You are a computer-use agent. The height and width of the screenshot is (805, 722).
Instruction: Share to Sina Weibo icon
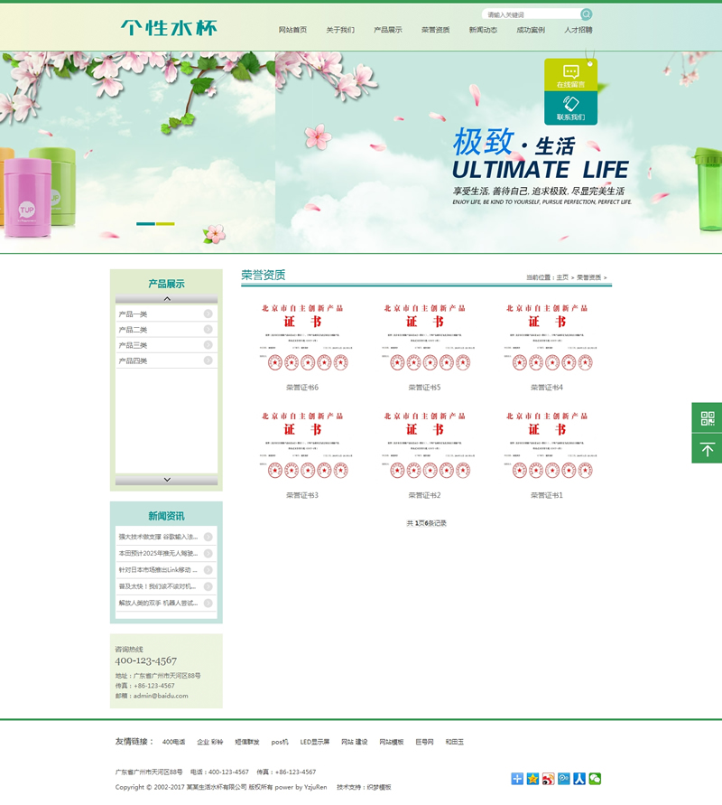548,779
